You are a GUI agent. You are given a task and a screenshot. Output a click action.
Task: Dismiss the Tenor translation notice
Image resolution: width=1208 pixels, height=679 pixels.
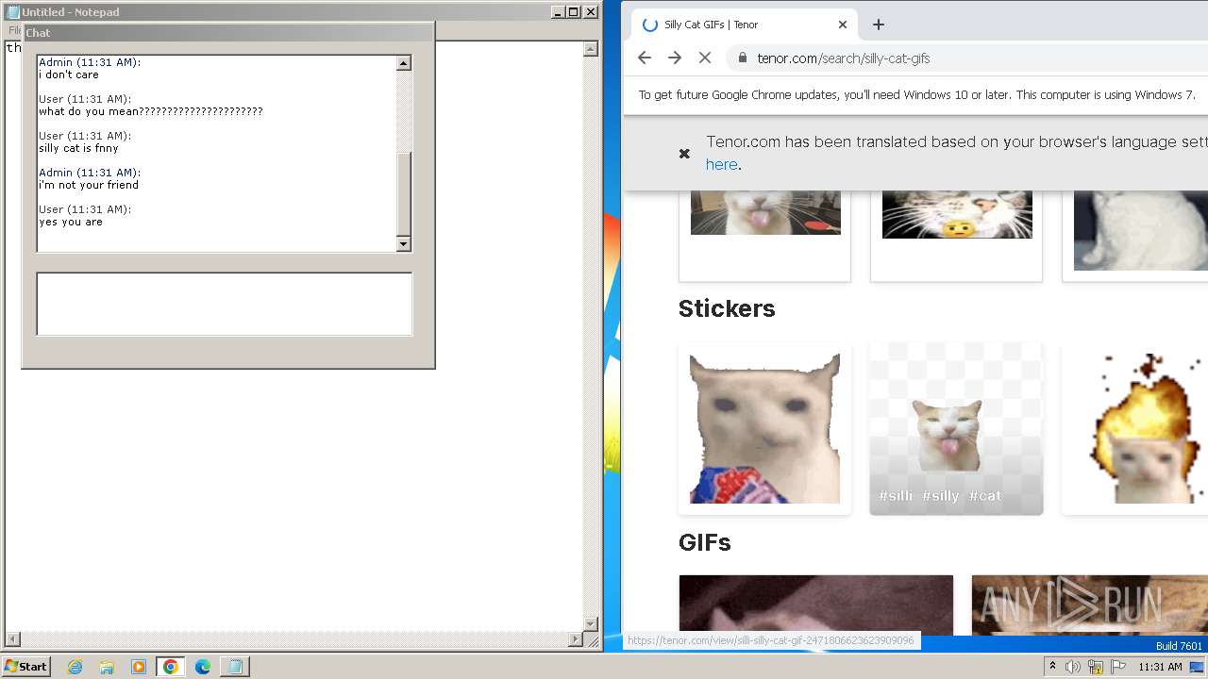[x=684, y=154]
